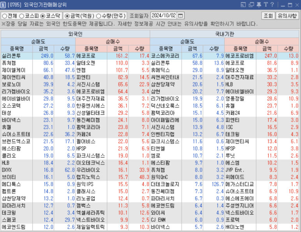Select the 코스피 radio button
Image resolution: width=301 pixels, height=232 pixels.
click(21, 16)
